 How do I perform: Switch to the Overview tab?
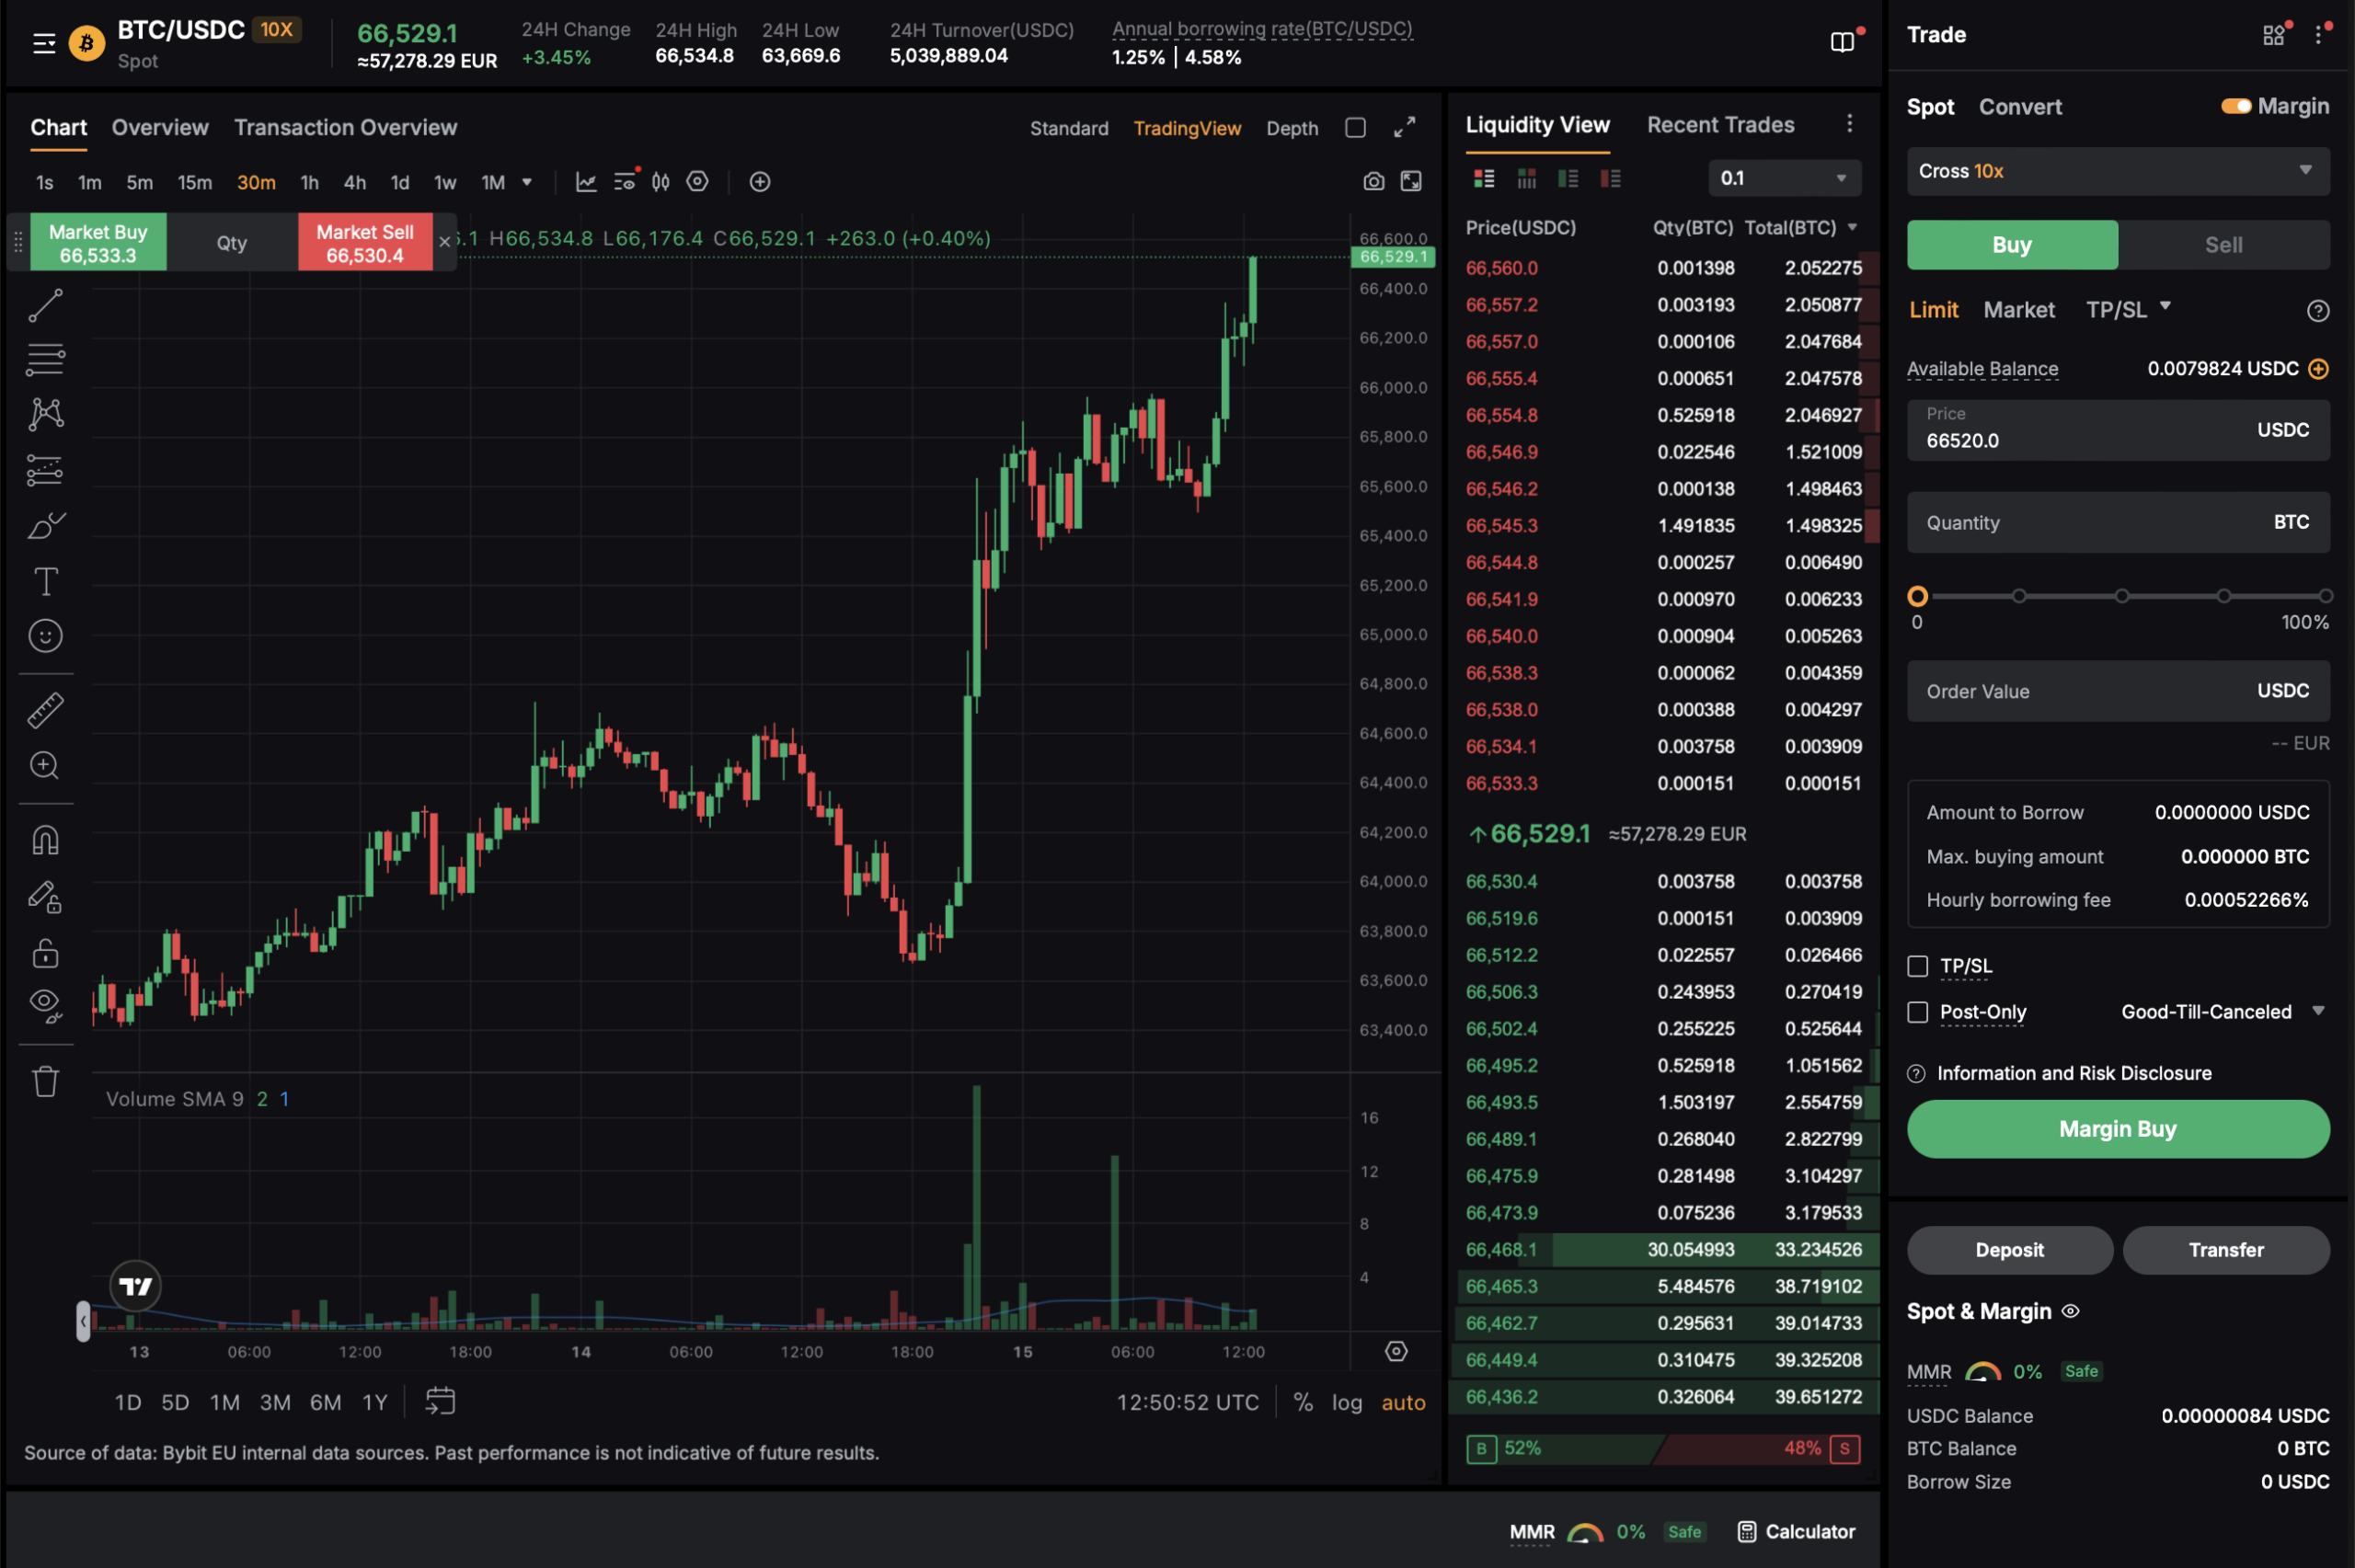pyautogui.click(x=160, y=127)
